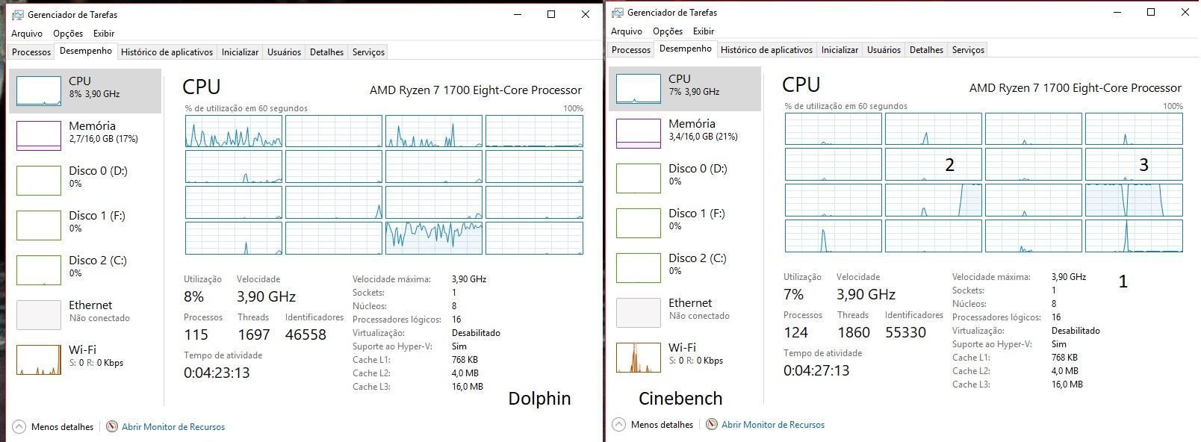Select Disco 2 (C:) in the right window

(685, 267)
